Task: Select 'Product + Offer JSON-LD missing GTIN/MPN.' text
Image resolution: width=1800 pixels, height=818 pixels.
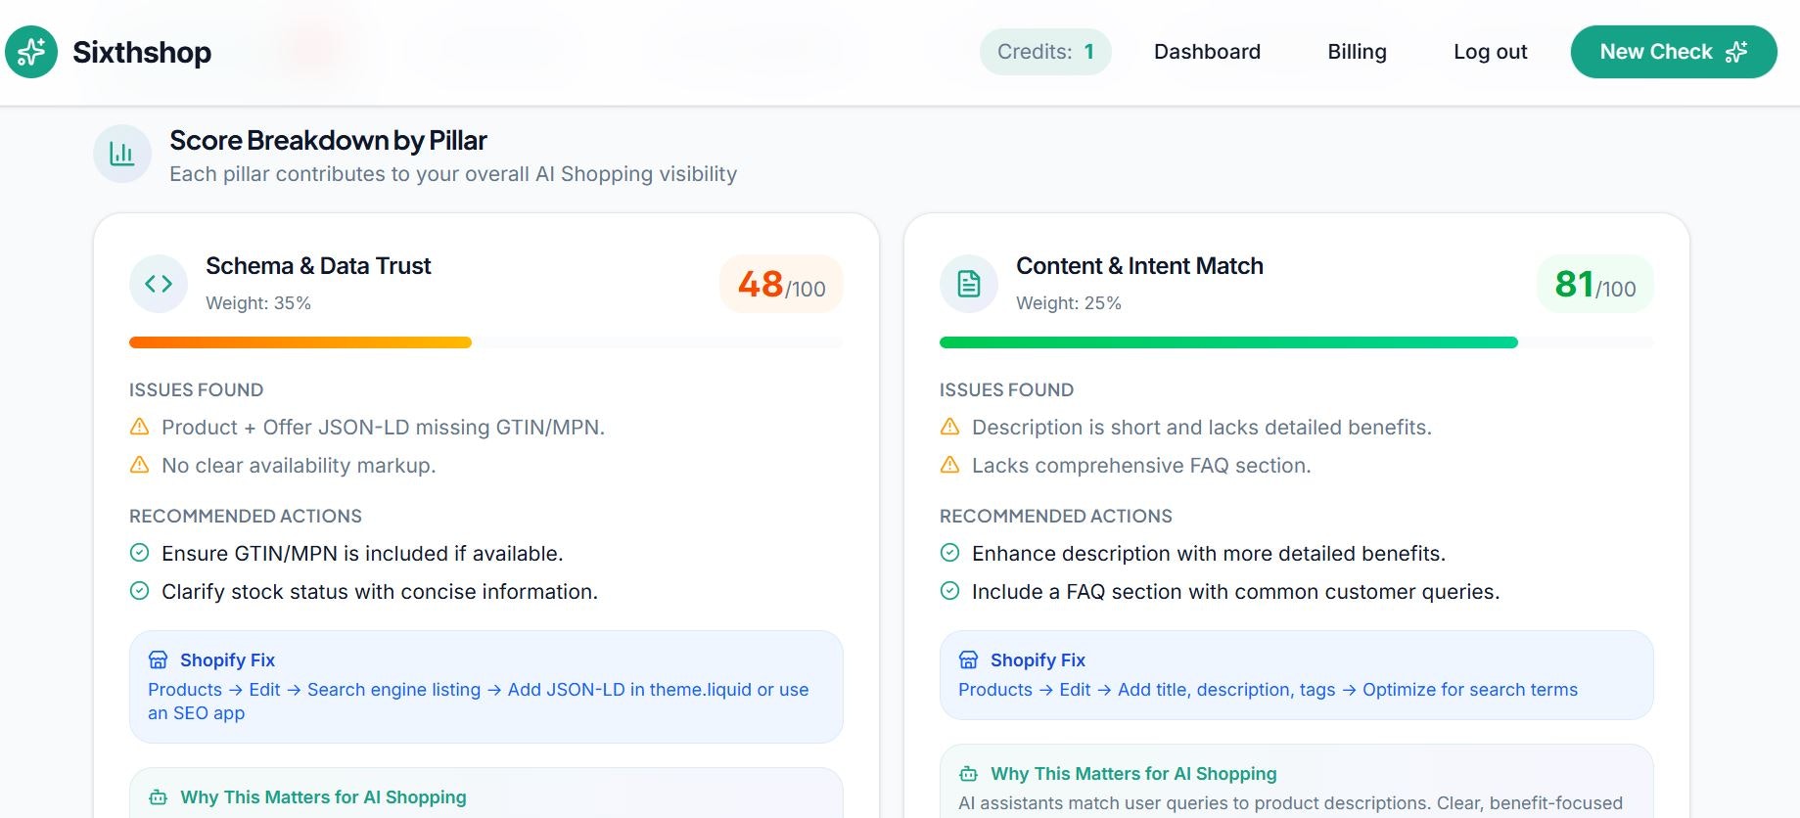Action: pyautogui.click(x=383, y=428)
